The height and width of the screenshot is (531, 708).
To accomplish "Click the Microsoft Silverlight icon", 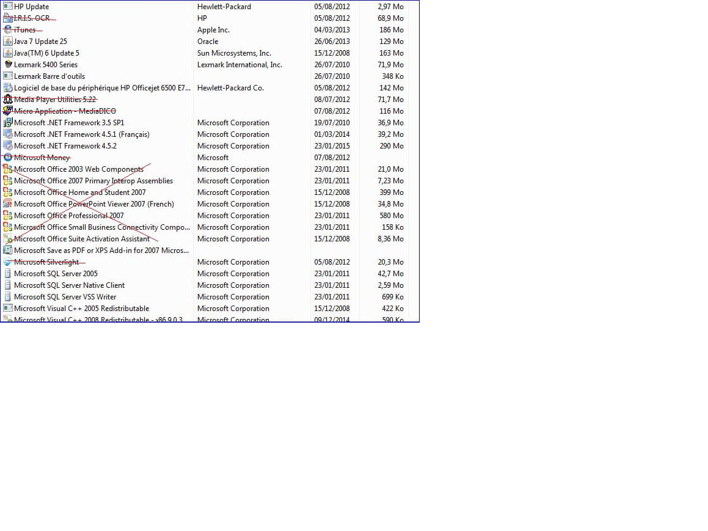I will [8, 262].
